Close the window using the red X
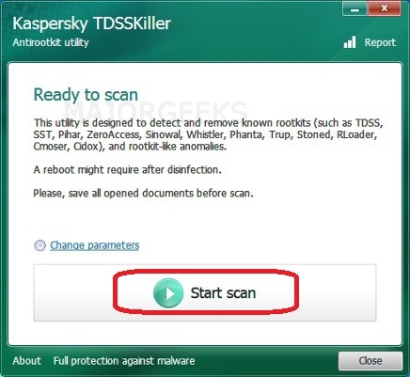Viewport: 410px width, 377px height. pos(385,8)
